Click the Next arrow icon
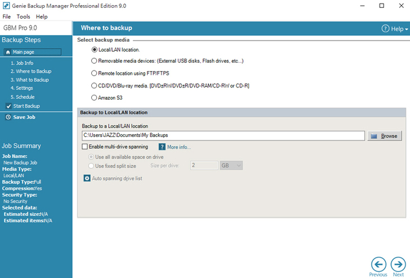 [x=398, y=264]
